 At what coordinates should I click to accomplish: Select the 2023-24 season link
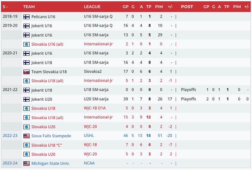click(x=10, y=163)
